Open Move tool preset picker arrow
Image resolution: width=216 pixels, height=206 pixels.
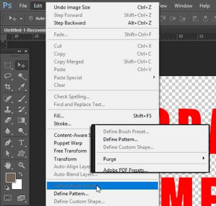point(21,18)
